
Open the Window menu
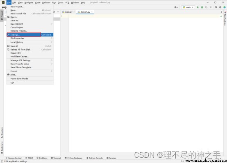tap(75, 2)
